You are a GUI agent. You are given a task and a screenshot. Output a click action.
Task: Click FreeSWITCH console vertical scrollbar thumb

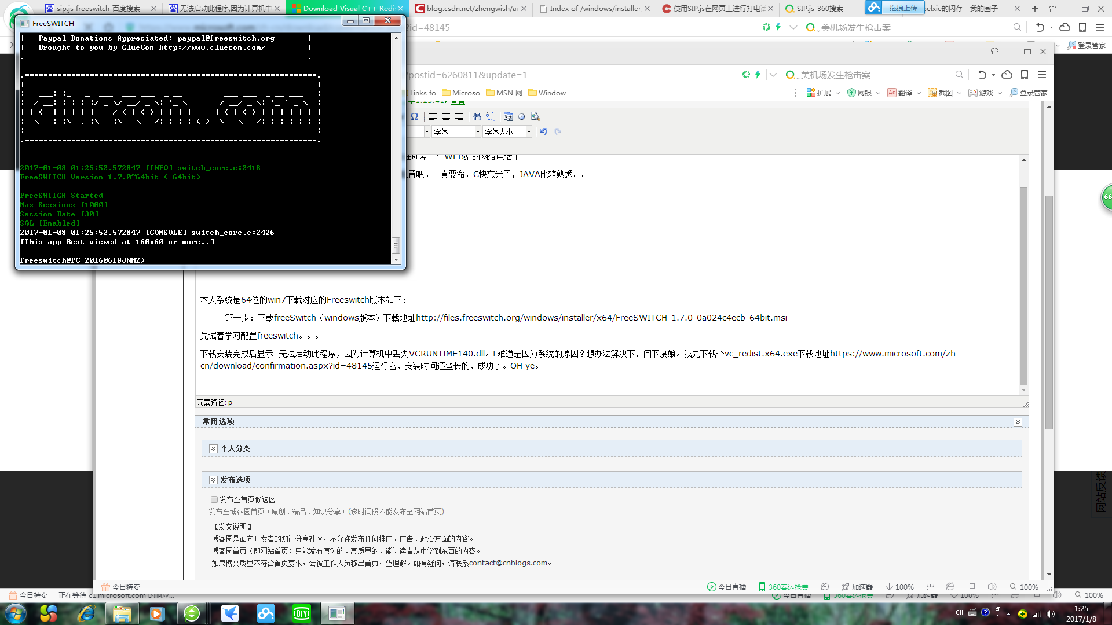point(396,245)
